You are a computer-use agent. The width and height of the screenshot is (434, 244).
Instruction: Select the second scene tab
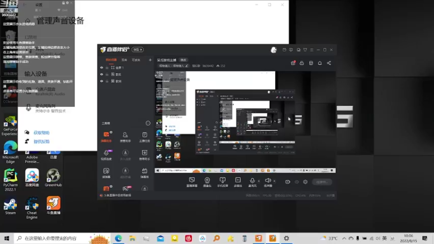pyautogui.click(x=124, y=60)
